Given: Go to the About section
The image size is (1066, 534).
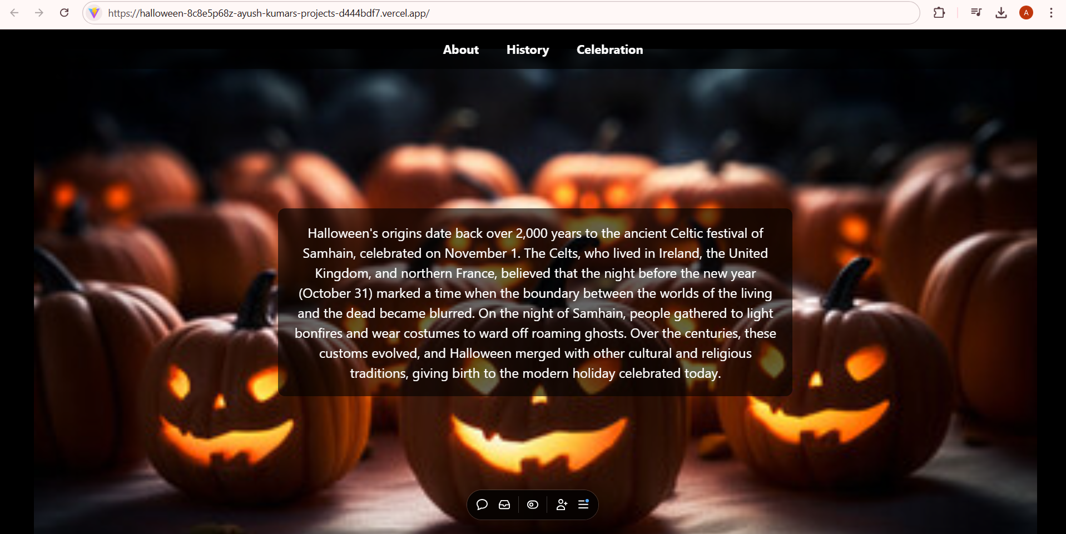Looking at the screenshot, I should click(x=460, y=49).
